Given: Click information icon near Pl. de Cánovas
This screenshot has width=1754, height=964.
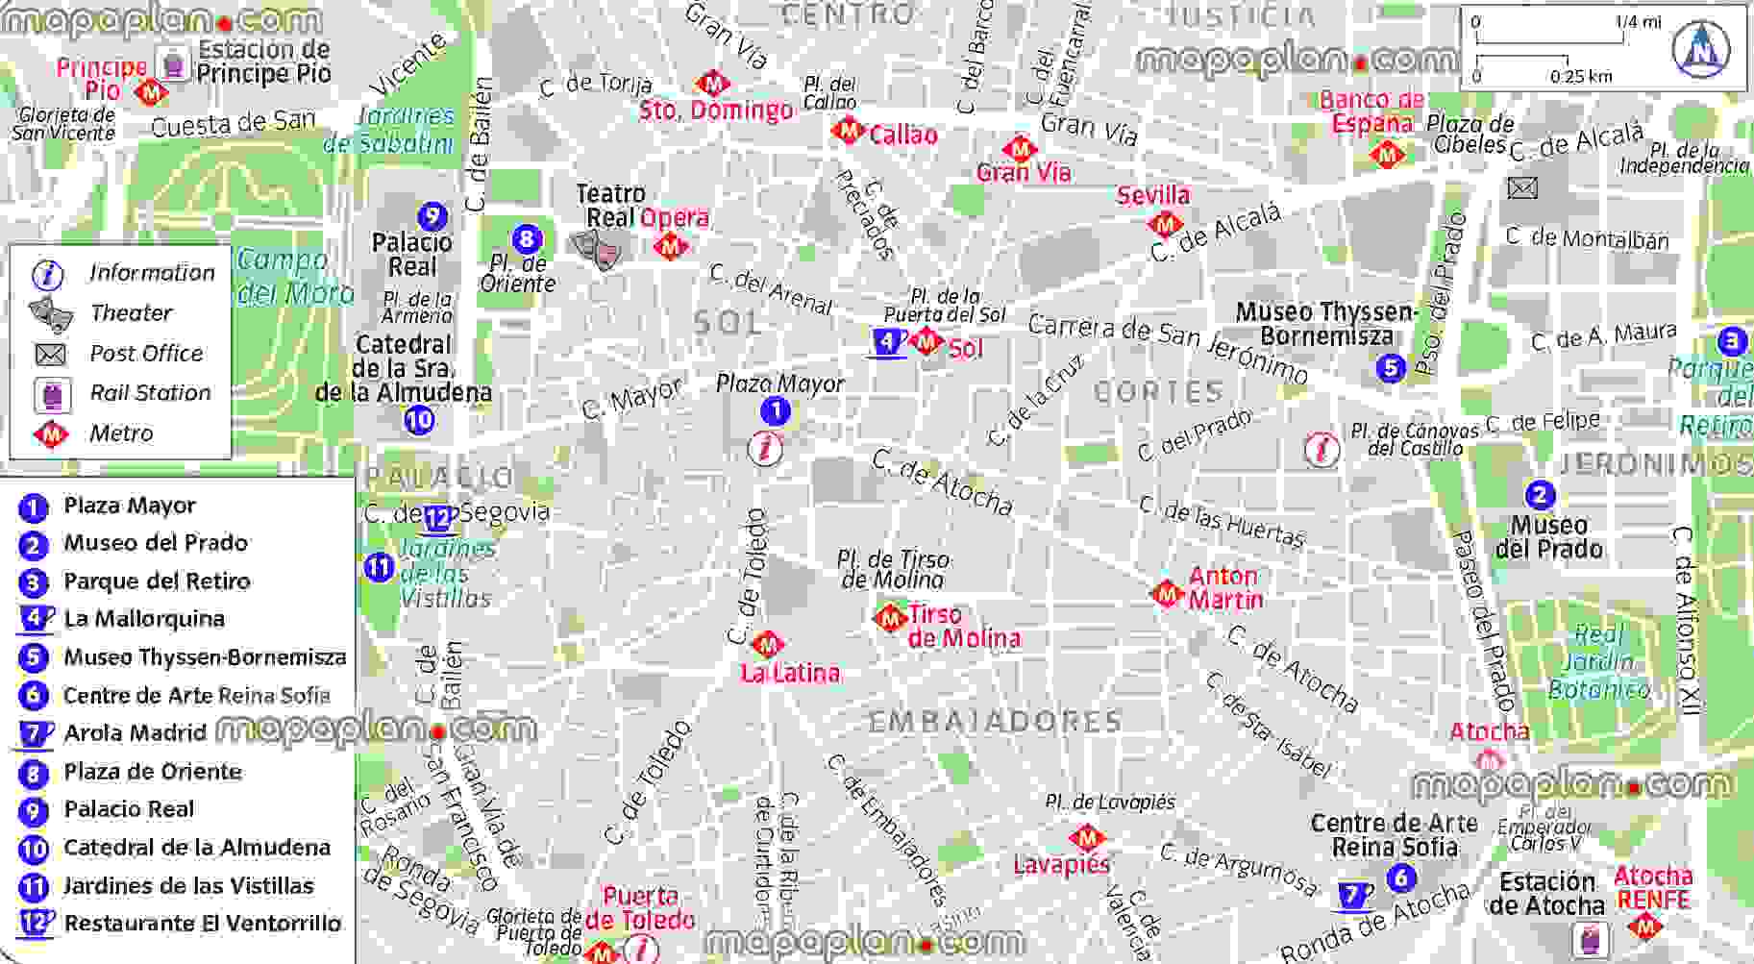Looking at the screenshot, I should (x=1322, y=449).
